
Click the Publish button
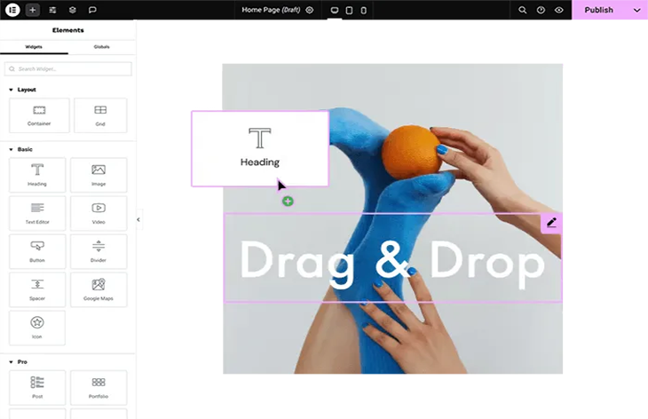(x=598, y=10)
